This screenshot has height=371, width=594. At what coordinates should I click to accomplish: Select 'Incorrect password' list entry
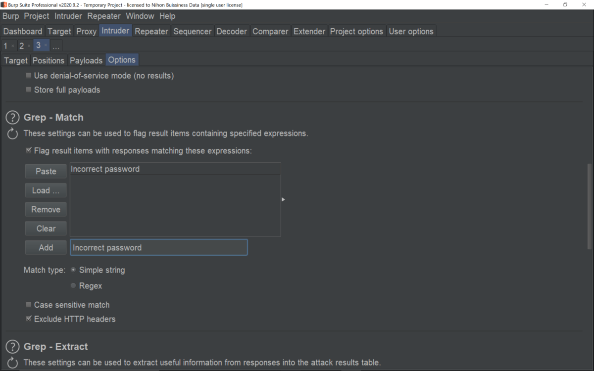coord(175,169)
